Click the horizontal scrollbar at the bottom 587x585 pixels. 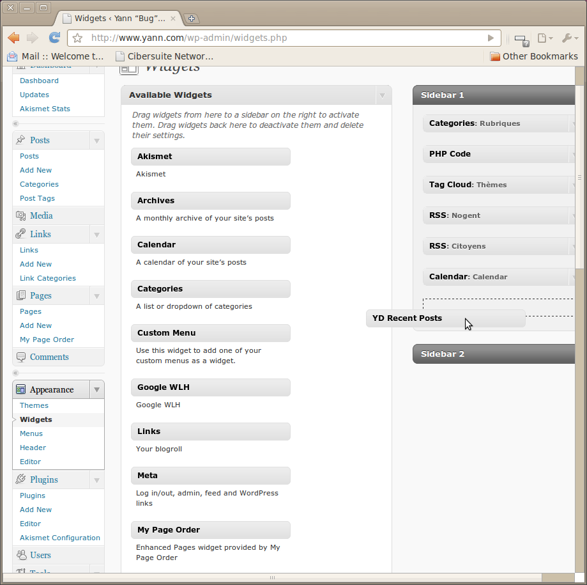click(272, 577)
